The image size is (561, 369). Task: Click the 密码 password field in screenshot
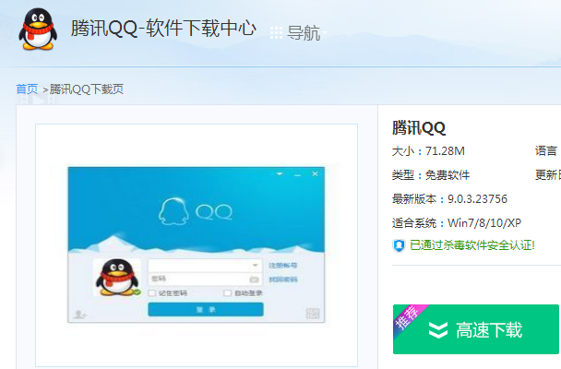click(x=205, y=279)
